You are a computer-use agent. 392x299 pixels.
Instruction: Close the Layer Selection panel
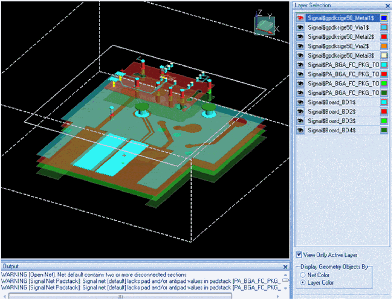coord(388,6)
